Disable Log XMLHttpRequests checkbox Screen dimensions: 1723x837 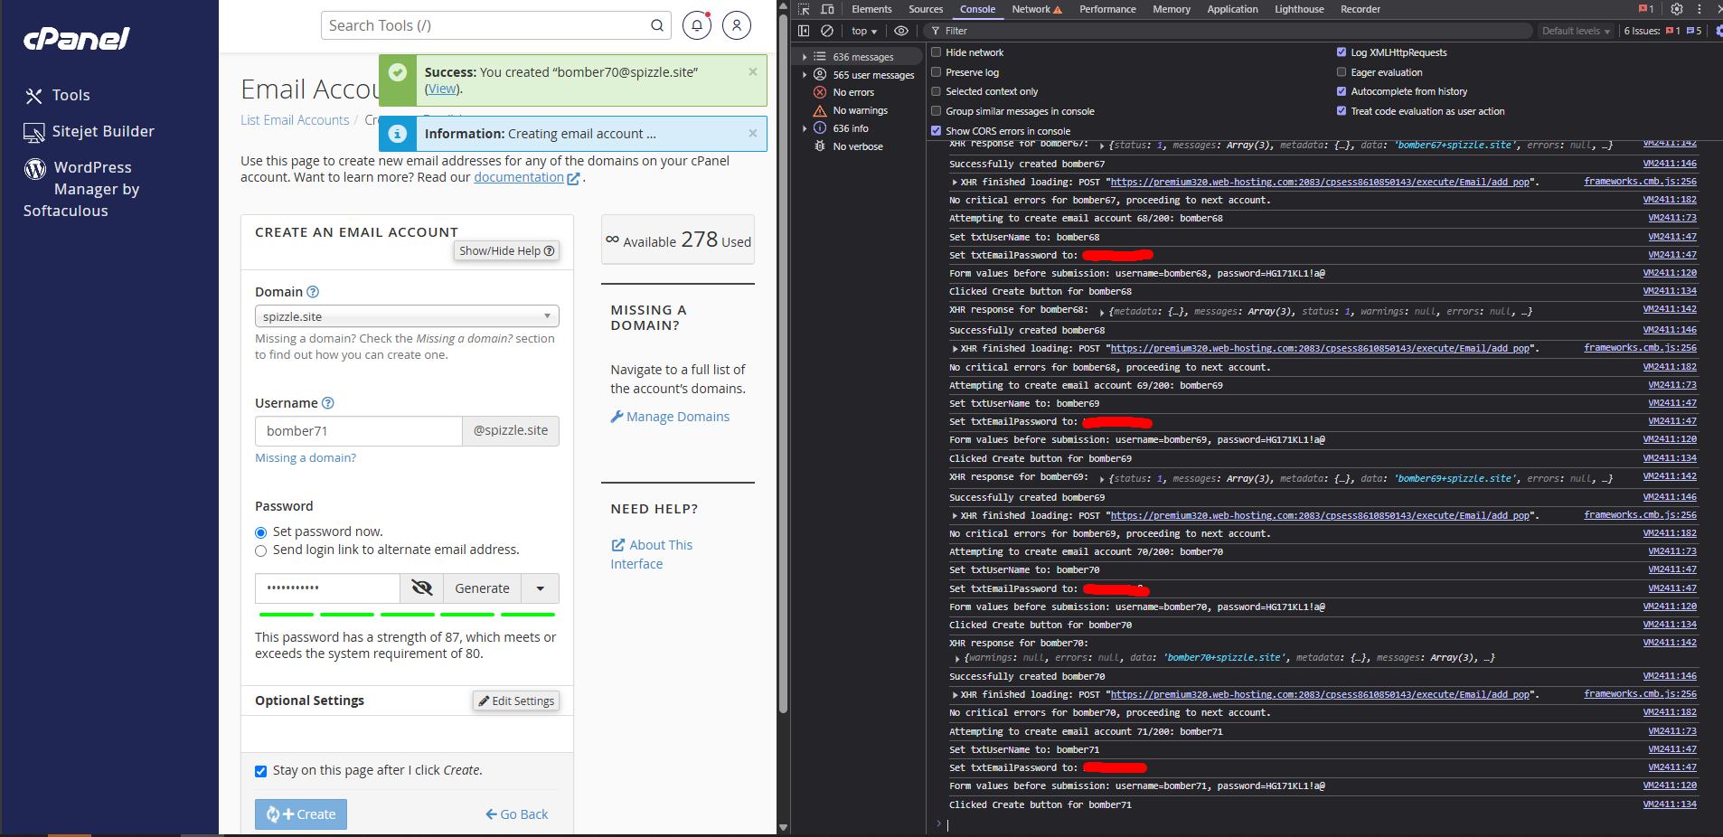(1342, 52)
